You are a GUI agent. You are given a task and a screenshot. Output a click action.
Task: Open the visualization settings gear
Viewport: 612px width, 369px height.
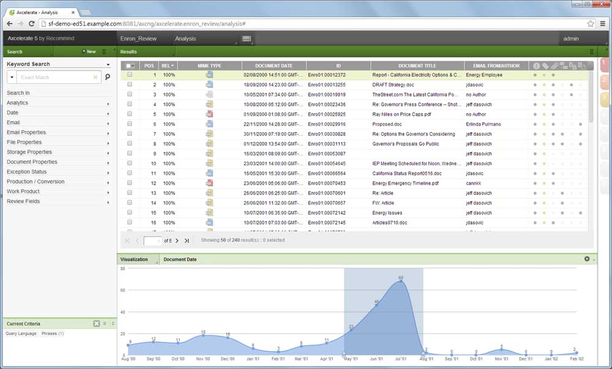[x=587, y=259]
